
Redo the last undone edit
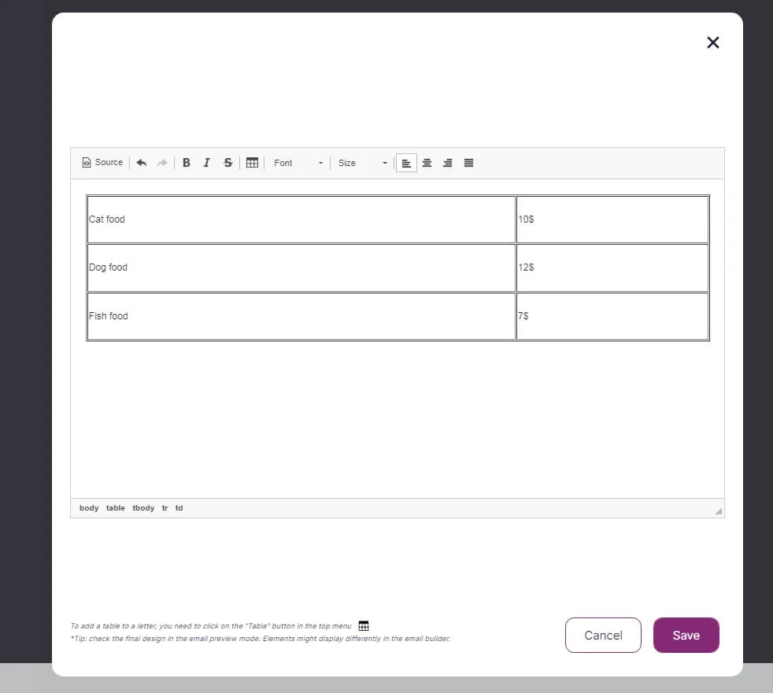(x=162, y=163)
